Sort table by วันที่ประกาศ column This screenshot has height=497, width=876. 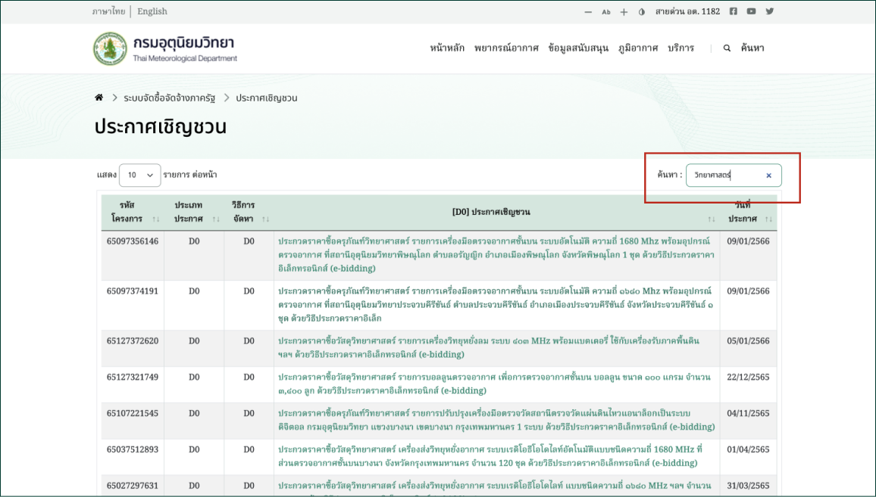point(747,212)
